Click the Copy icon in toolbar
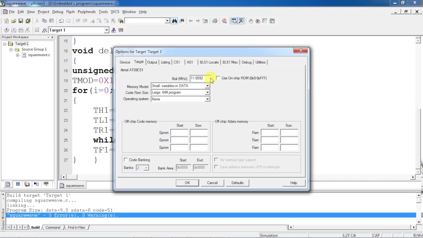423x238 pixels. tap(44, 21)
